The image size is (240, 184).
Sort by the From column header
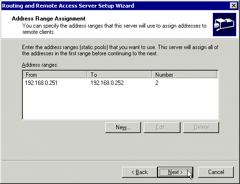(x=55, y=74)
